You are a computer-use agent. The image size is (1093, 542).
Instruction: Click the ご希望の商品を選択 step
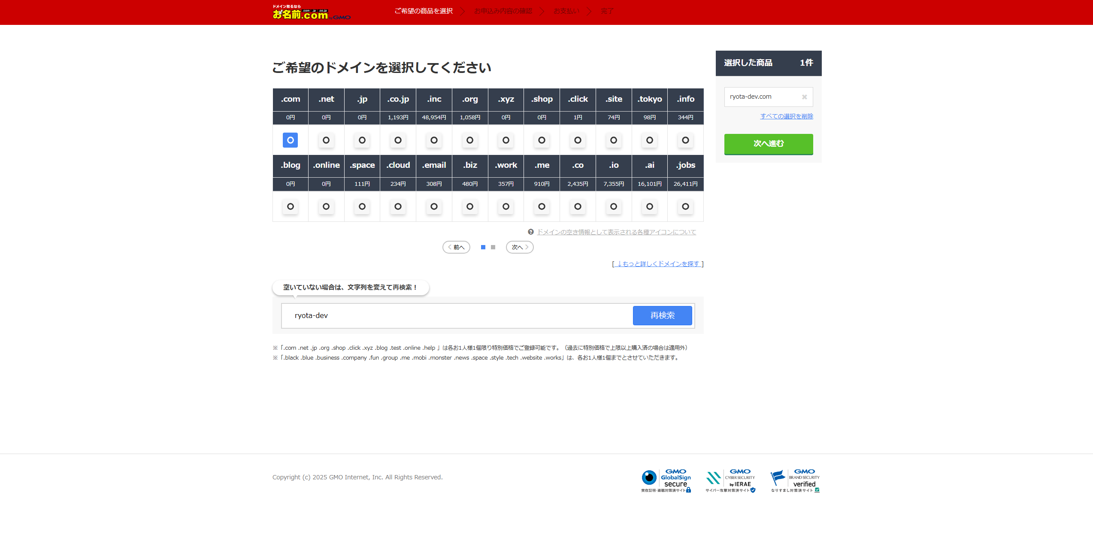[424, 11]
